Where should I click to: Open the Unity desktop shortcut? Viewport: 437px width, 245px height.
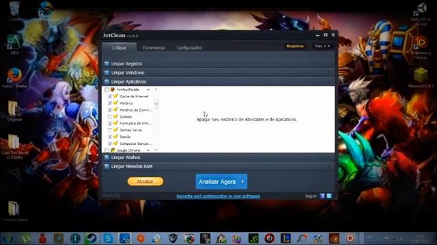coord(421,14)
